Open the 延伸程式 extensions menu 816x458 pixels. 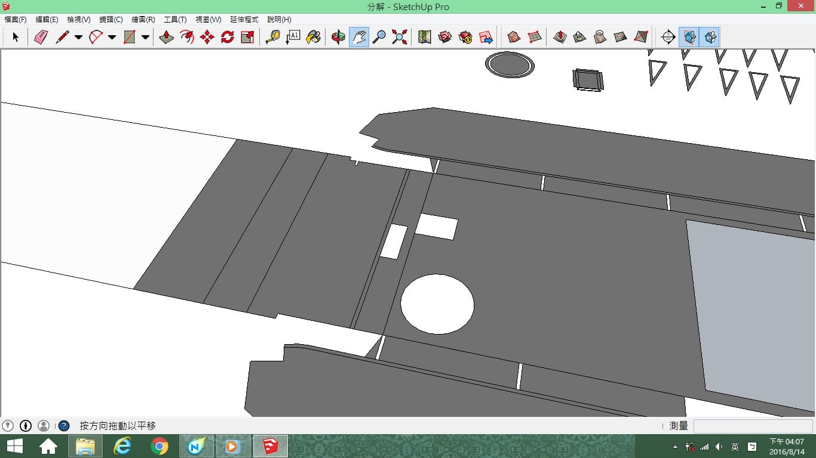(244, 20)
